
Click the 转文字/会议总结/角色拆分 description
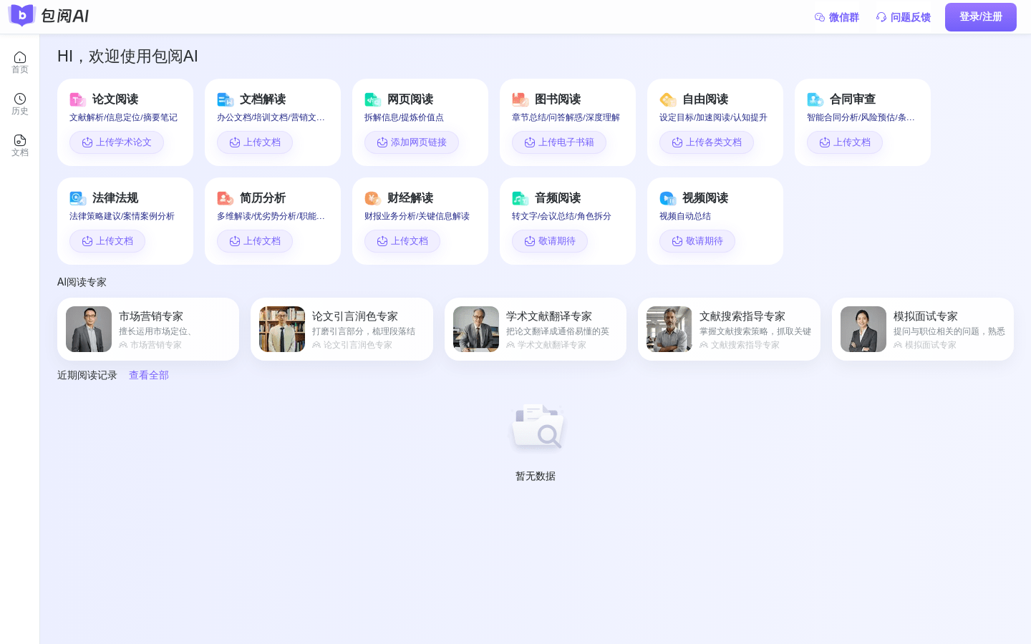tap(561, 216)
